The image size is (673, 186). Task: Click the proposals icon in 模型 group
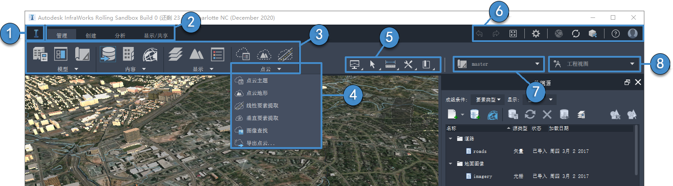click(83, 54)
